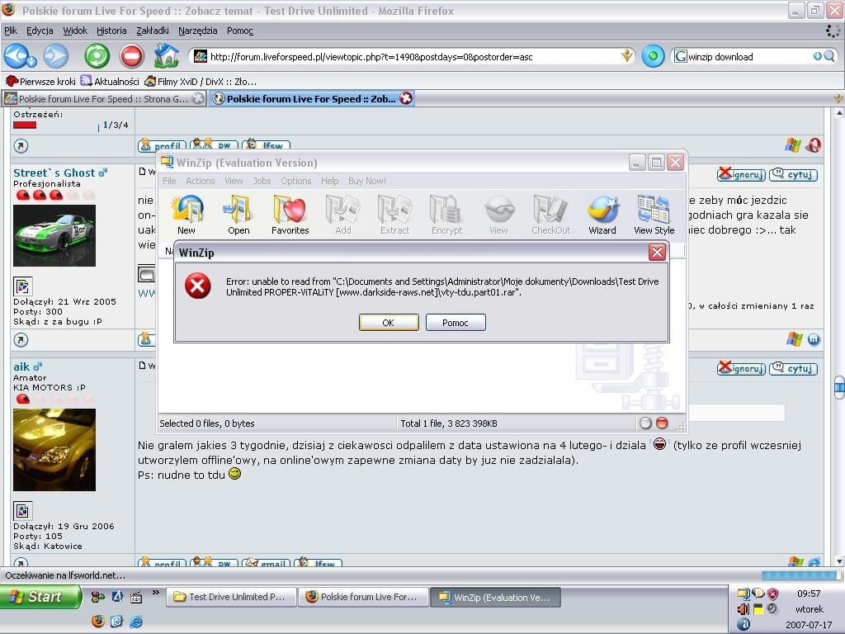Click the red status light in WinZip status bar
Image resolution: width=845 pixels, height=634 pixels.
pos(663,423)
